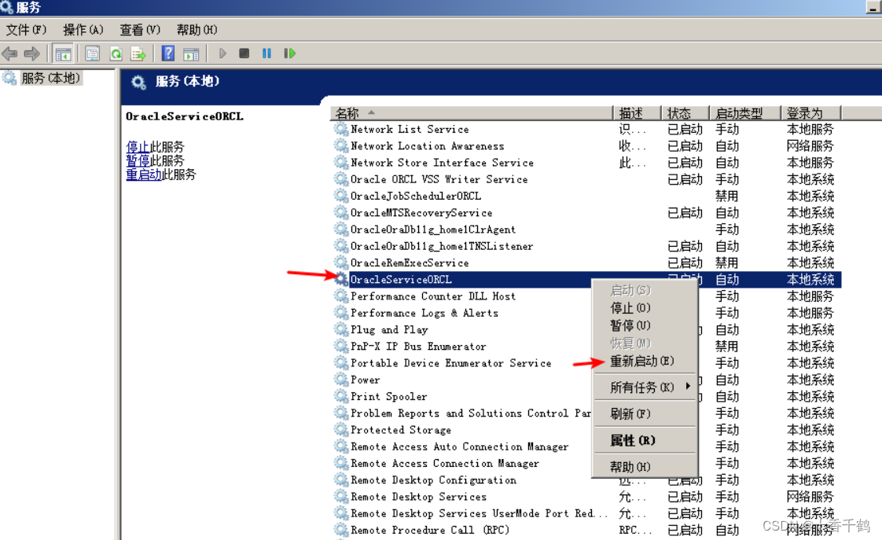The image size is (882, 540).
Task: Toggle the console tree visibility icon
Action: click(63, 53)
